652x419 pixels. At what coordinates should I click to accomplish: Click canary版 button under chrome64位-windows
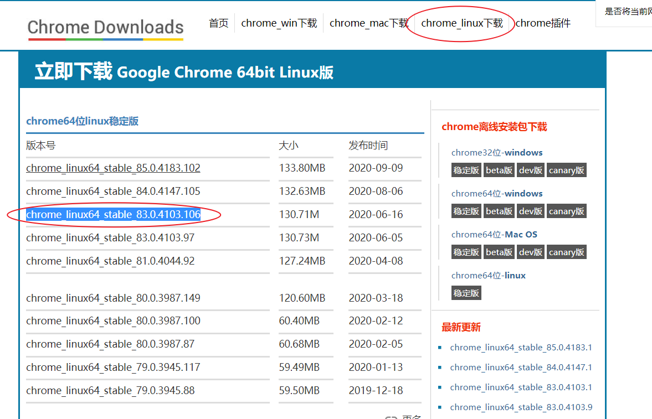[x=566, y=211]
